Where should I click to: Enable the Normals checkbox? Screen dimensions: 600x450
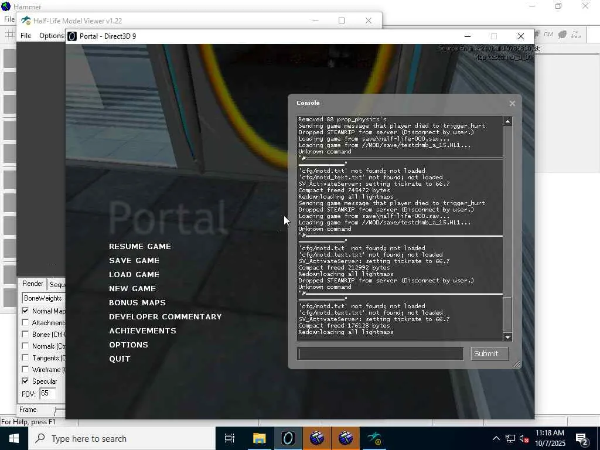tap(25, 346)
